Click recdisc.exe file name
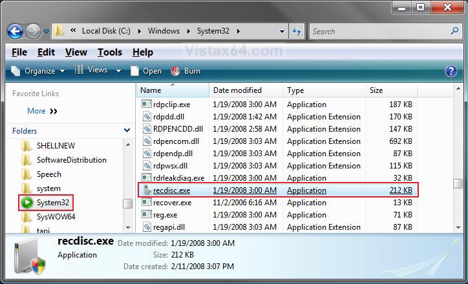The image size is (468, 284). tap(171, 190)
